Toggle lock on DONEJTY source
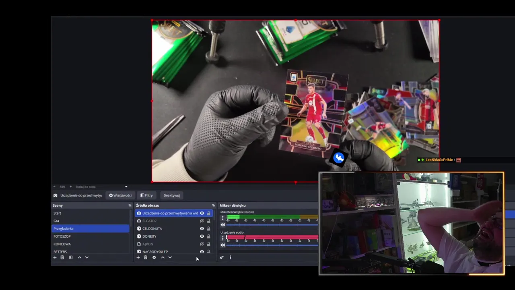The height and width of the screenshot is (290, 515). (x=208, y=236)
